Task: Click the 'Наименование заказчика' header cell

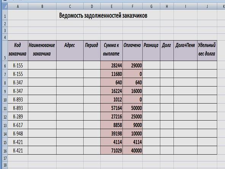Action: [x=42, y=51]
